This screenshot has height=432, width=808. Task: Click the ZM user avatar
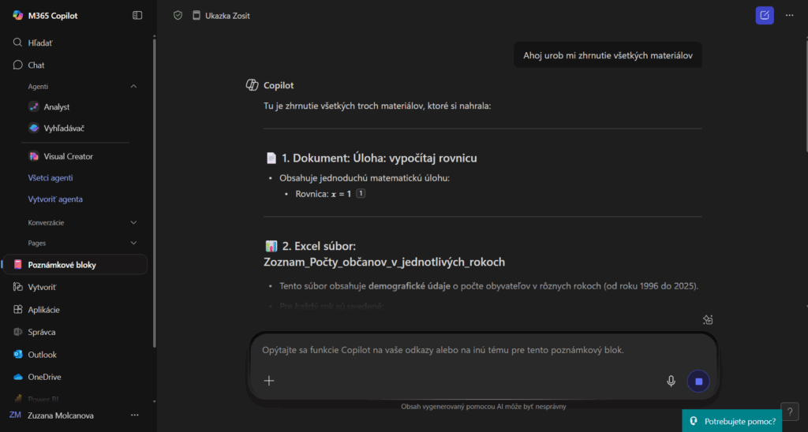coord(15,415)
